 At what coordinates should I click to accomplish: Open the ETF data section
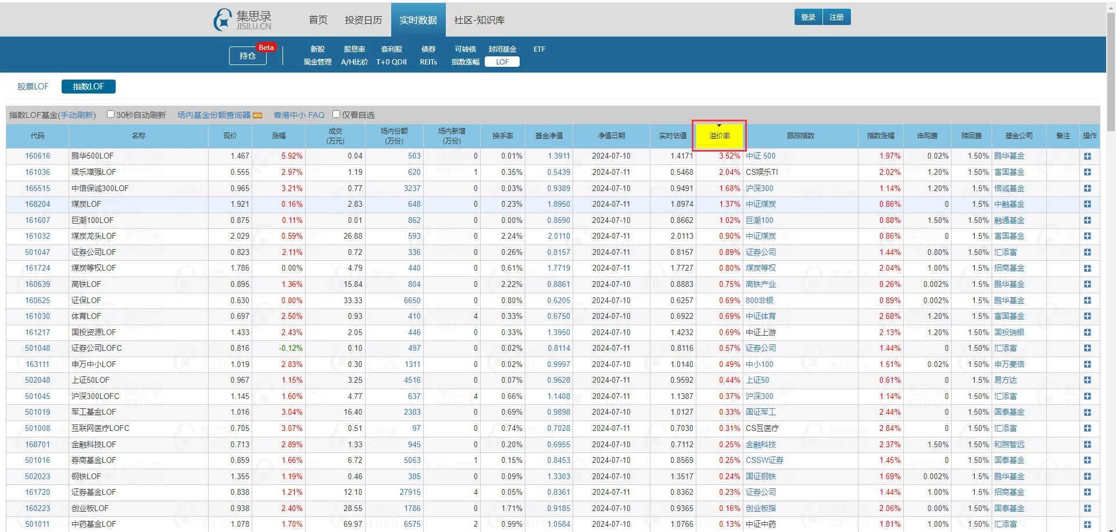pyautogui.click(x=539, y=49)
